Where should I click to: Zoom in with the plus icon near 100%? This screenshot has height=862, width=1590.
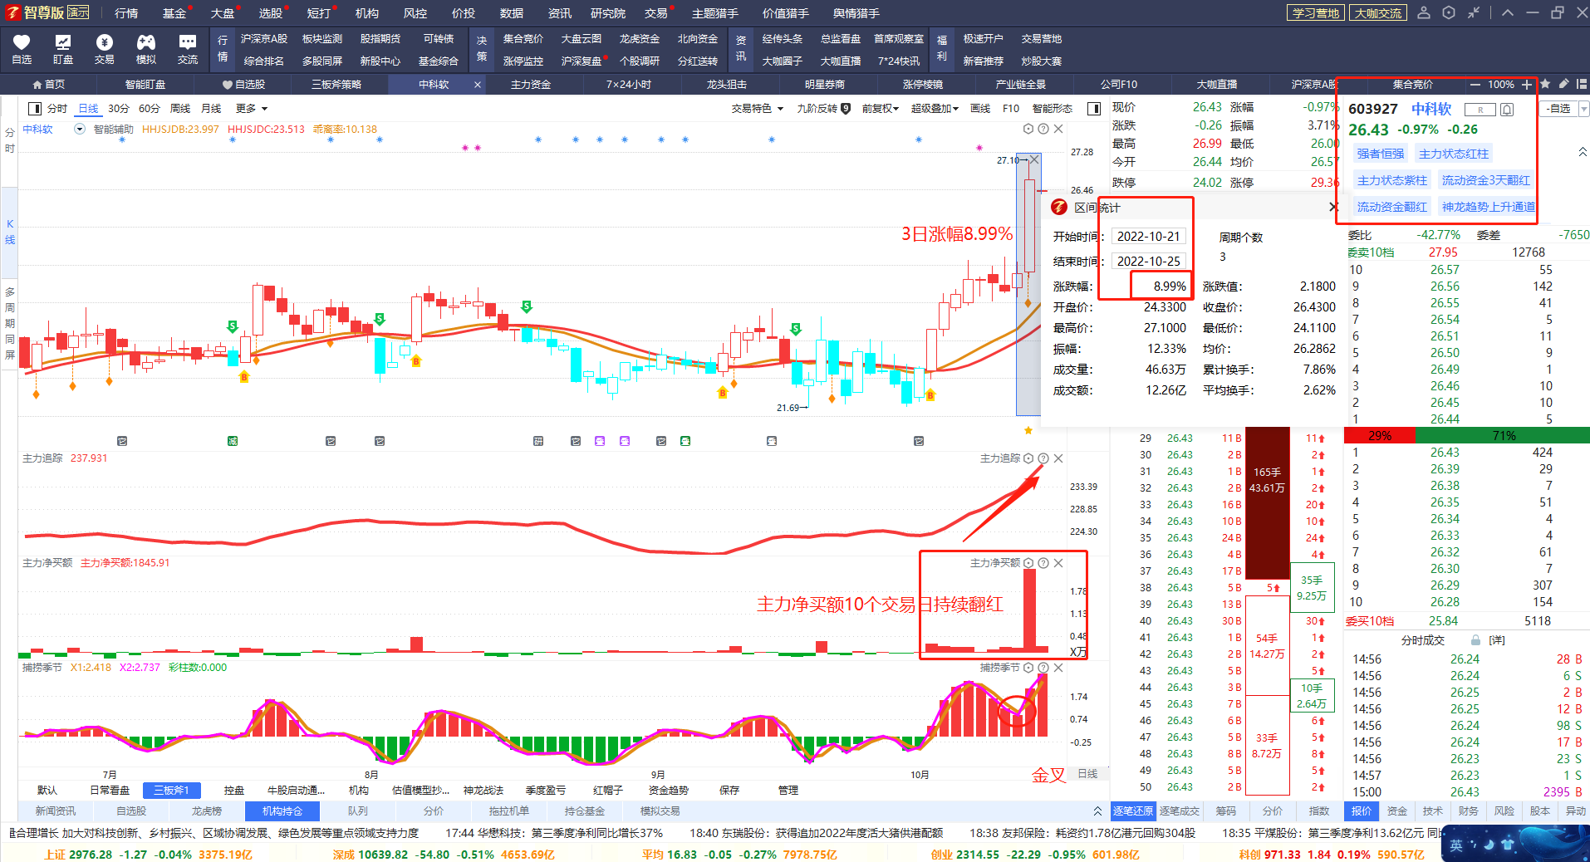[1527, 84]
